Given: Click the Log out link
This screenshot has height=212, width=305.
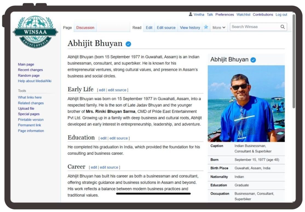Looking at the screenshot, I should (x=281, y=14).
